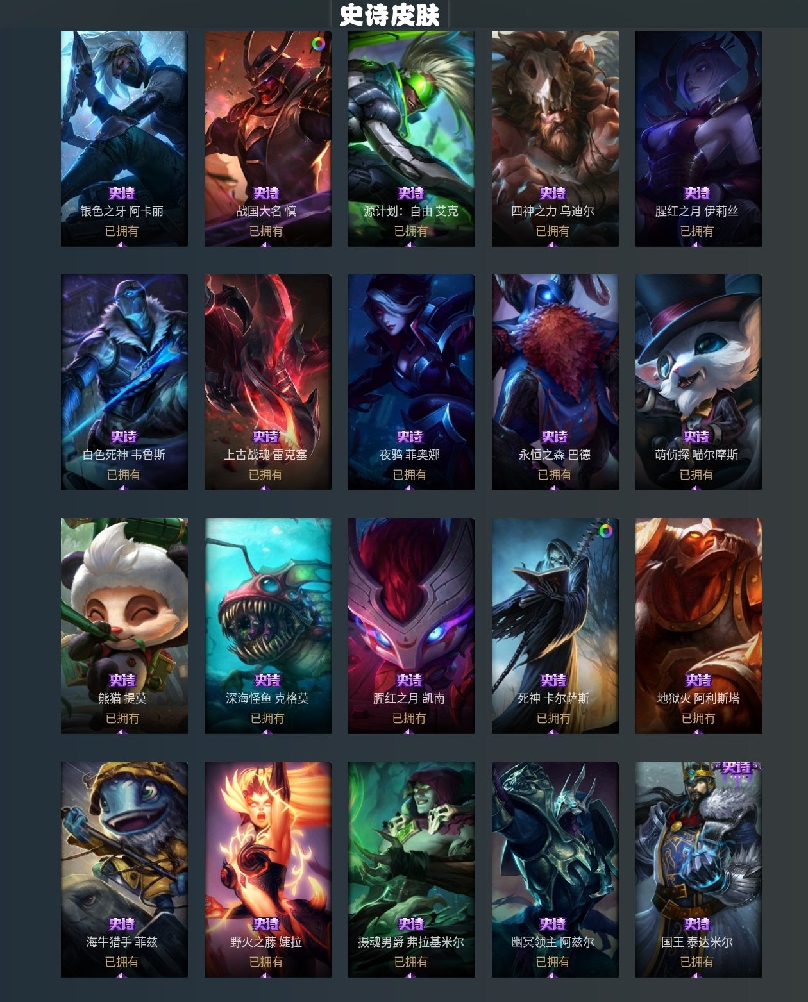Click the 深海怪鱼 克格莫 skin name
Screen dimensions: 808x1002
point(267,698)
